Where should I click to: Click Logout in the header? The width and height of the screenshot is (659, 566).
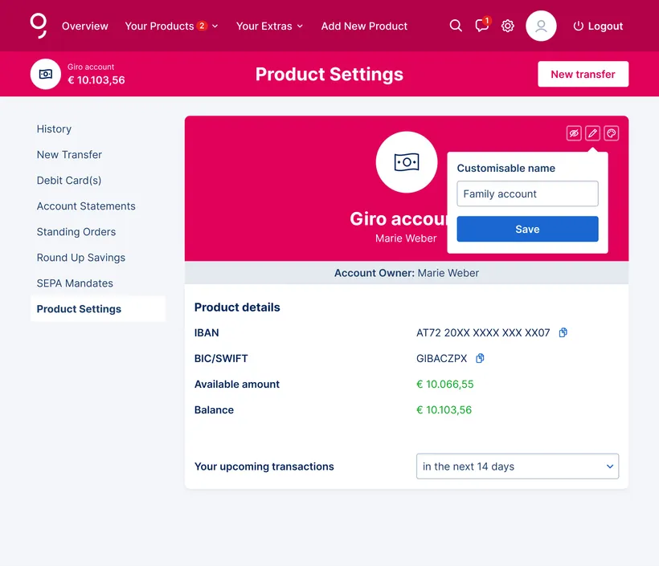coord(598,26)
